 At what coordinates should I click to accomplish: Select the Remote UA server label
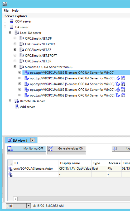click(x=32, y=101)
